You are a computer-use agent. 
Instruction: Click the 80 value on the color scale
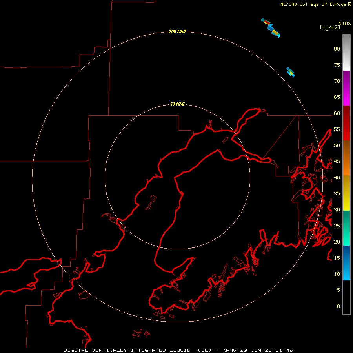point(337,49)
